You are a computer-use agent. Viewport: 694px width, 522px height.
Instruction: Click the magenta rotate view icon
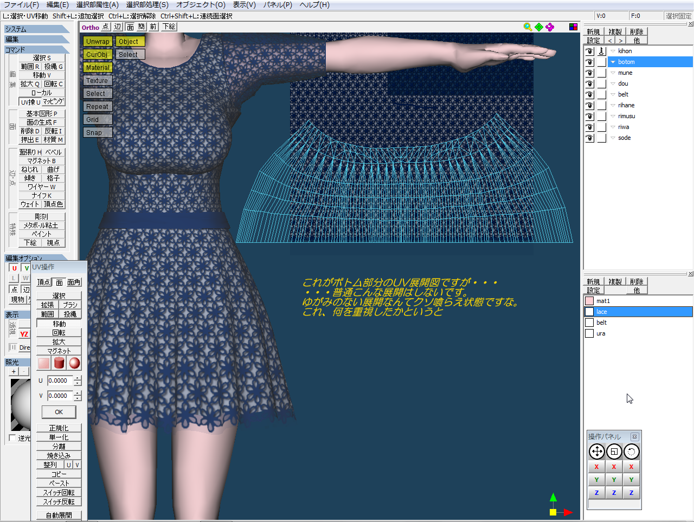(x=550, y=27)
